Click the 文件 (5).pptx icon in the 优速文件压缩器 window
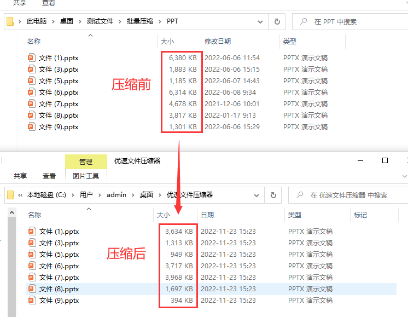Screen dimensions: 408x317 point(32,254)
